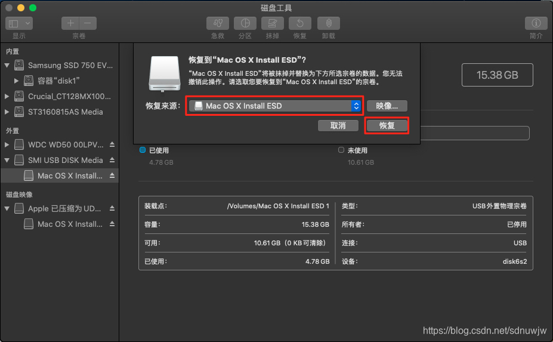Eject the Mac OS X Install volume under disk image
This screenshot has width=553, height=342.
coord(112,224)
